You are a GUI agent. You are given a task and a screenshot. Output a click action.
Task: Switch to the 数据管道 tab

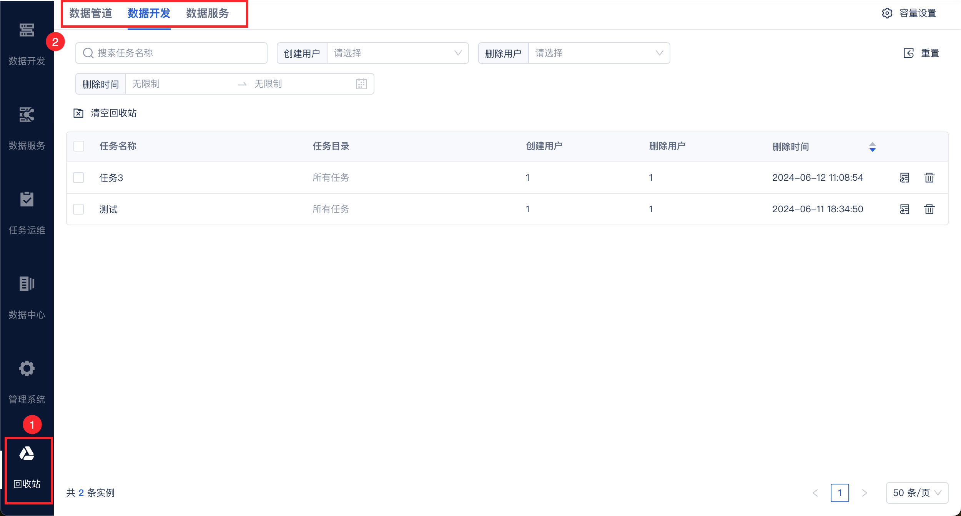coord(91,13)
